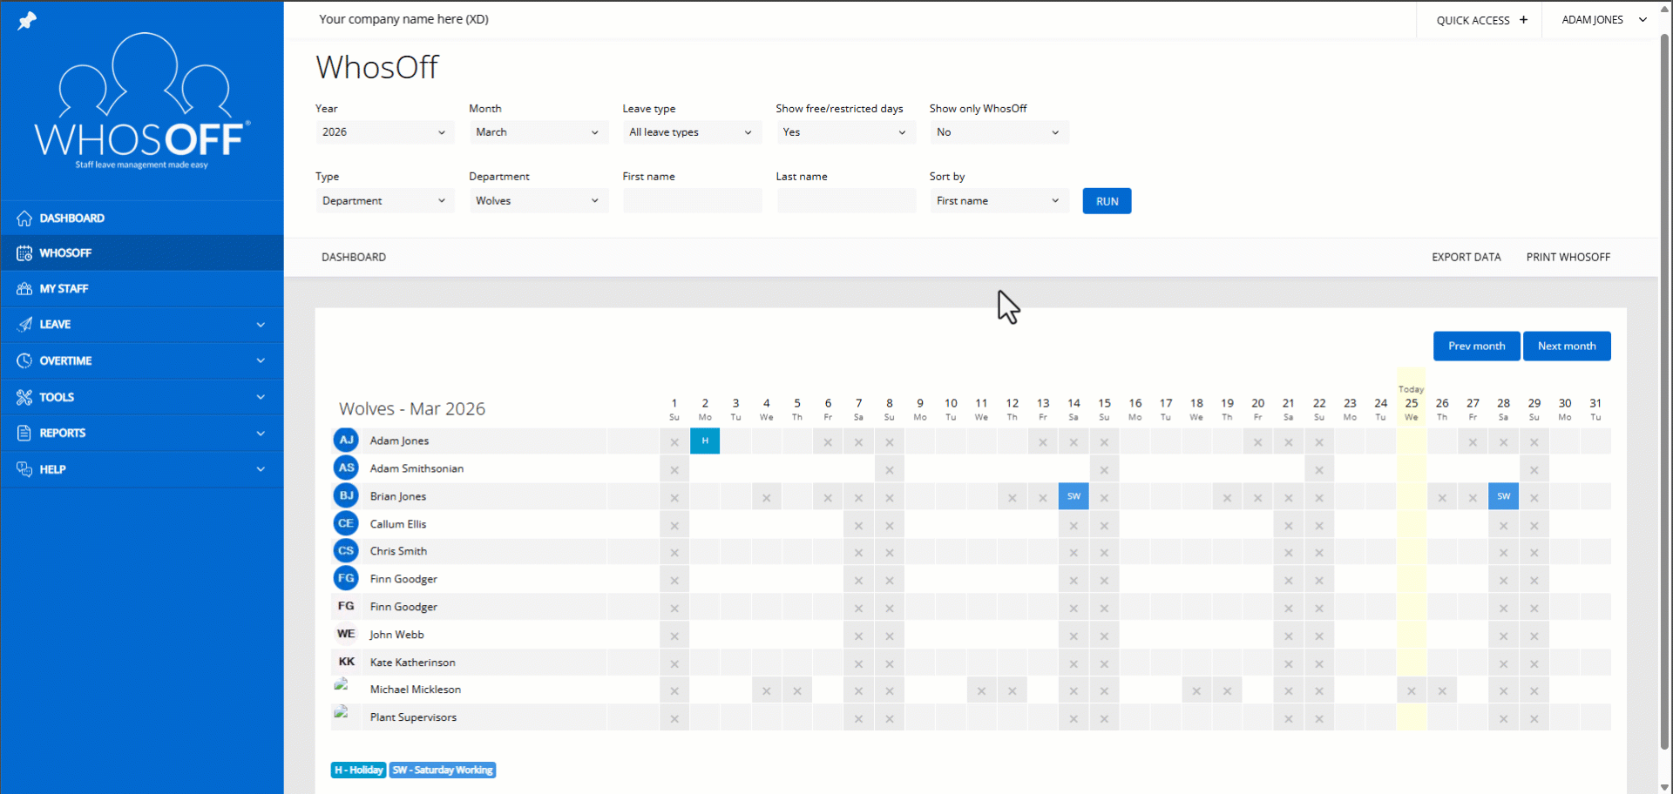Click the SW - Saturday Working legend swatch
The height and width of the screenshot is (794, 1673).
click(443, 770)
